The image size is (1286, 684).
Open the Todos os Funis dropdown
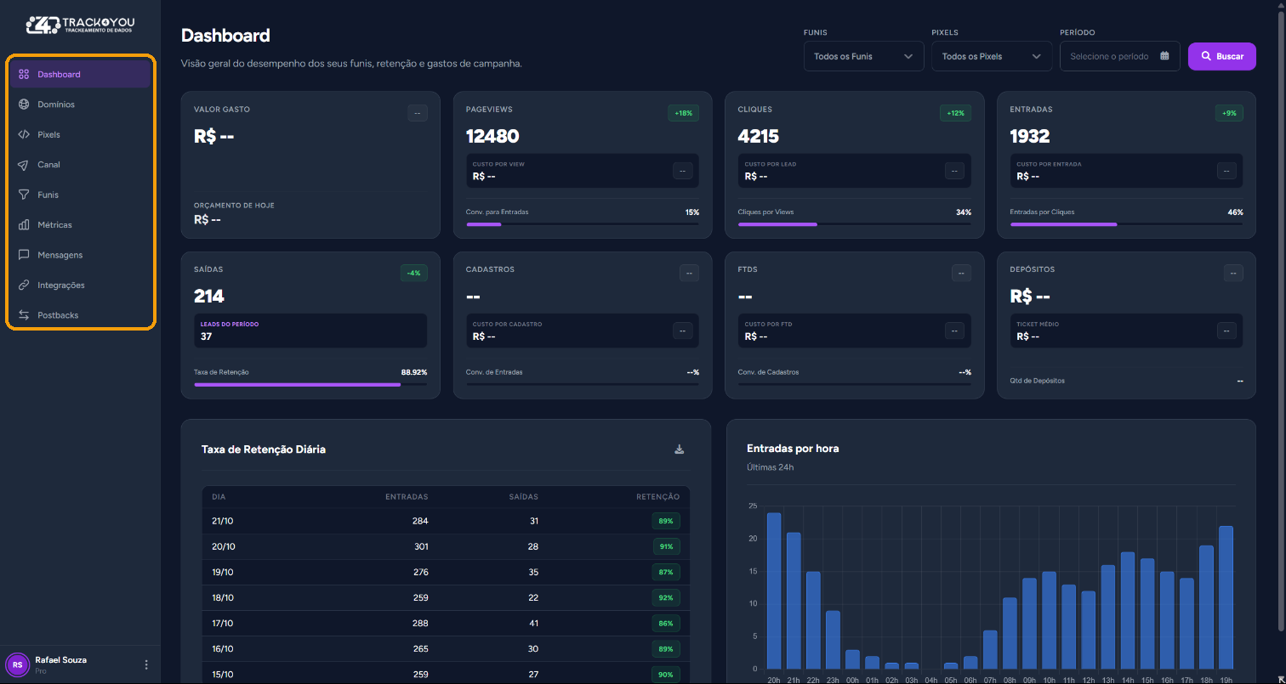(863, 56)
